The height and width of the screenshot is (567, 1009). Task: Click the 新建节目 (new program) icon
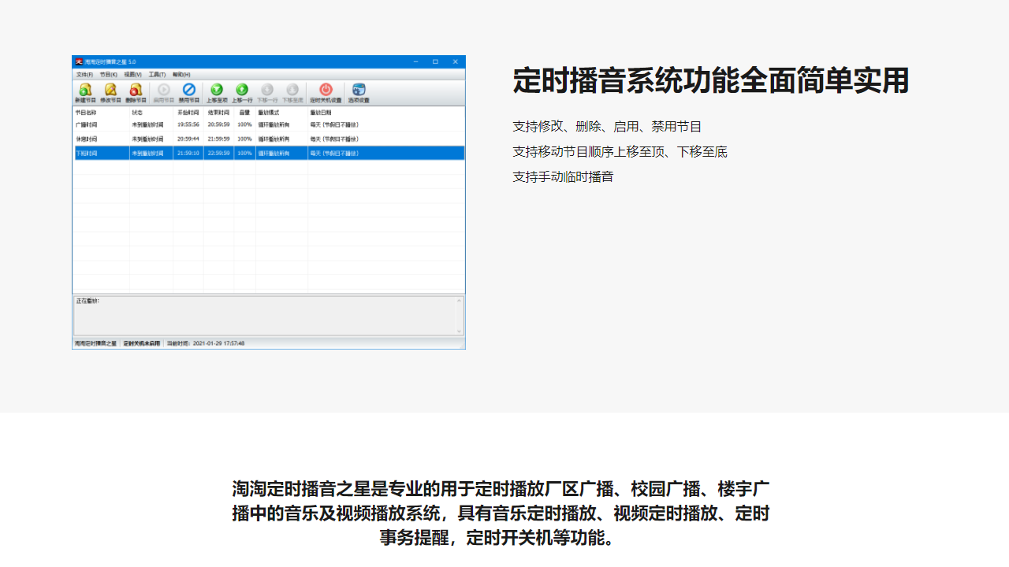point(85,91)
